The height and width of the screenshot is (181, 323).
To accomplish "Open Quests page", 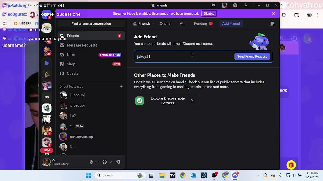I will click(91, 73).
